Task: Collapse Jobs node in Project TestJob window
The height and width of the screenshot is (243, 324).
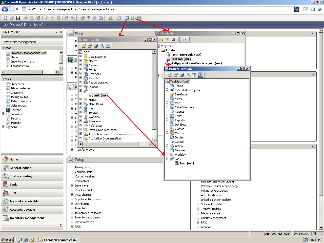Action: pyautogui.click(x=167, y=159)
